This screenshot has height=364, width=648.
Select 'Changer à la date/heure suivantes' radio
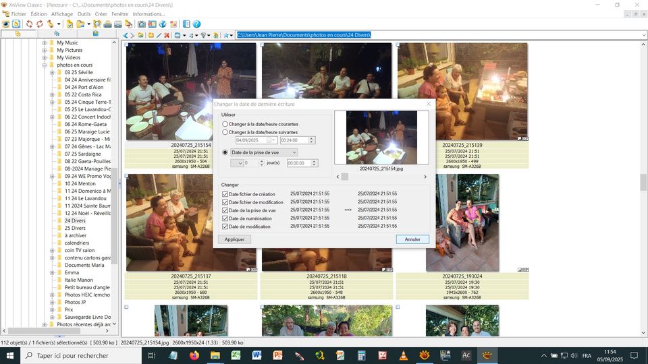(x=225, y=132)
